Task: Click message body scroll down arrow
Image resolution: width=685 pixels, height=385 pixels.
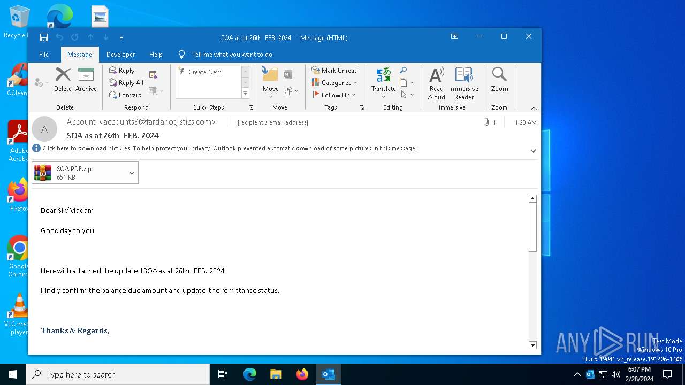Action: (x=532, y=345)
